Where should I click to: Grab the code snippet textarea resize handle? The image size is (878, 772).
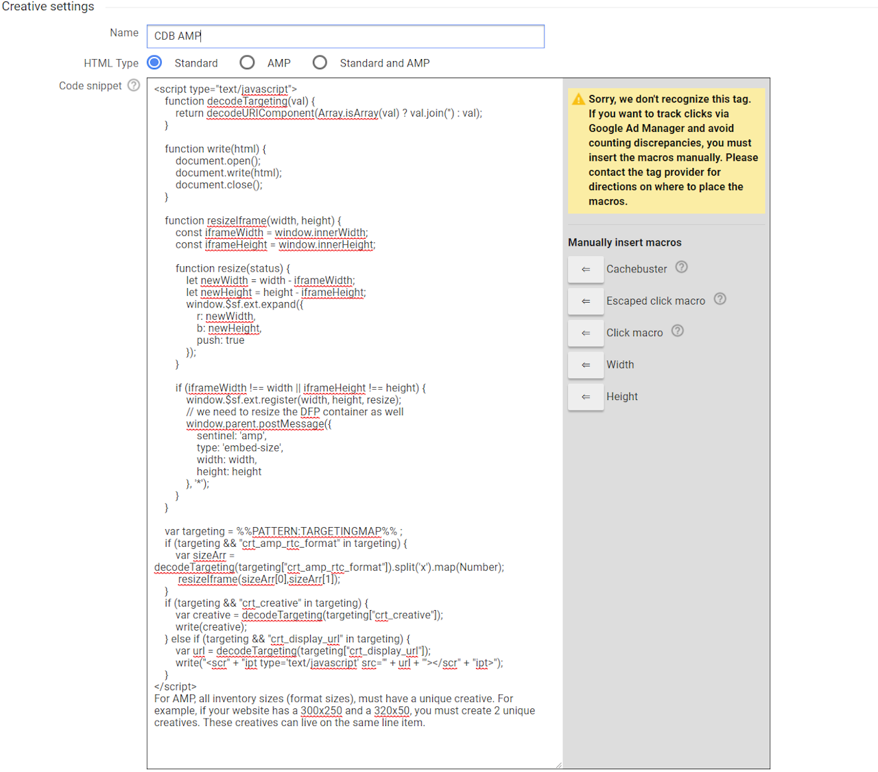pos(558,764)
